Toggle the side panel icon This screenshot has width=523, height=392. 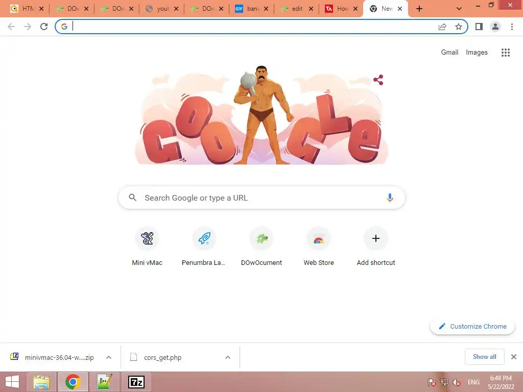[x=479, y=27]
